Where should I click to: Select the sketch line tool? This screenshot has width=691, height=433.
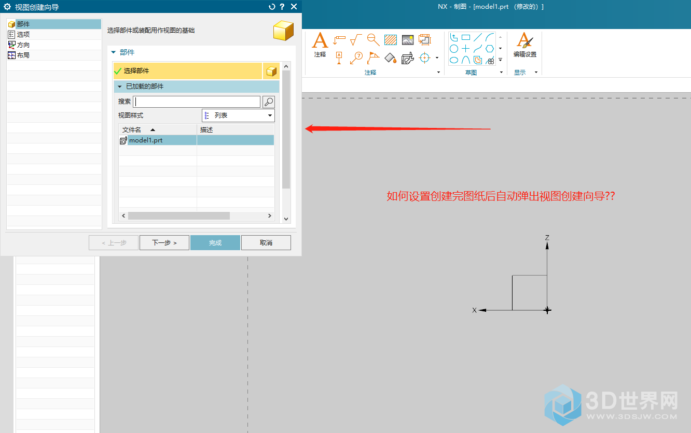478,37
